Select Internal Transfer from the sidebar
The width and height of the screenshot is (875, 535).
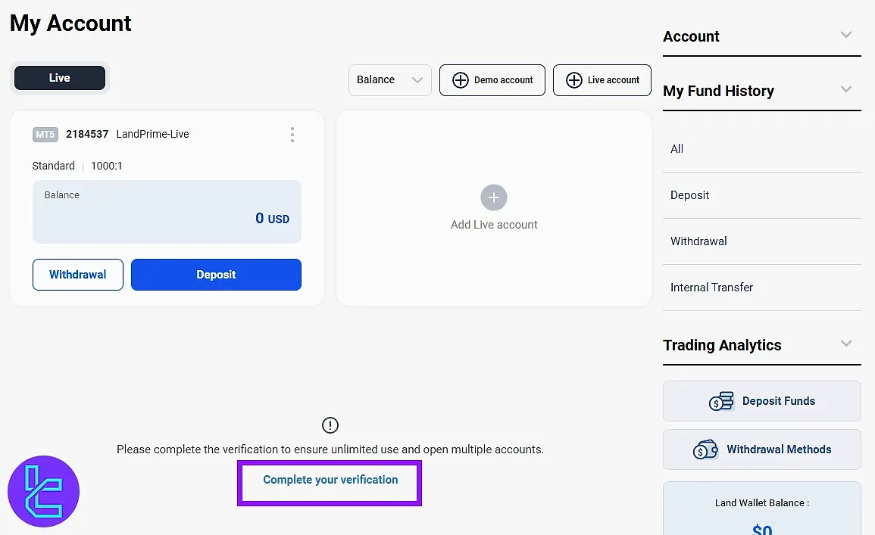711,287
